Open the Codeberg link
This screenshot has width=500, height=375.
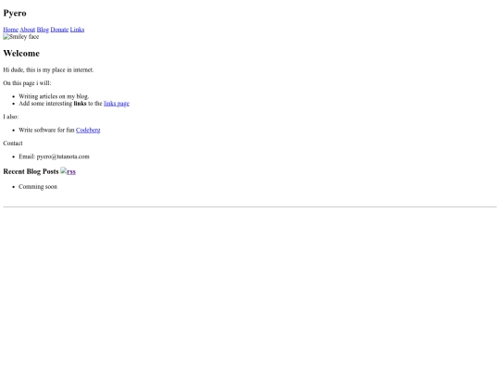[x=88, y=131]
